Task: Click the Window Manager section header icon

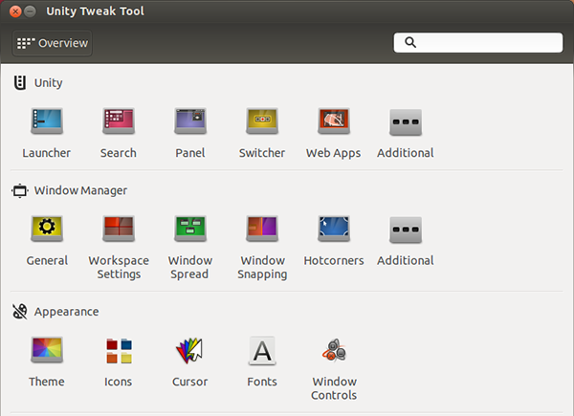Action: (20, 190)
